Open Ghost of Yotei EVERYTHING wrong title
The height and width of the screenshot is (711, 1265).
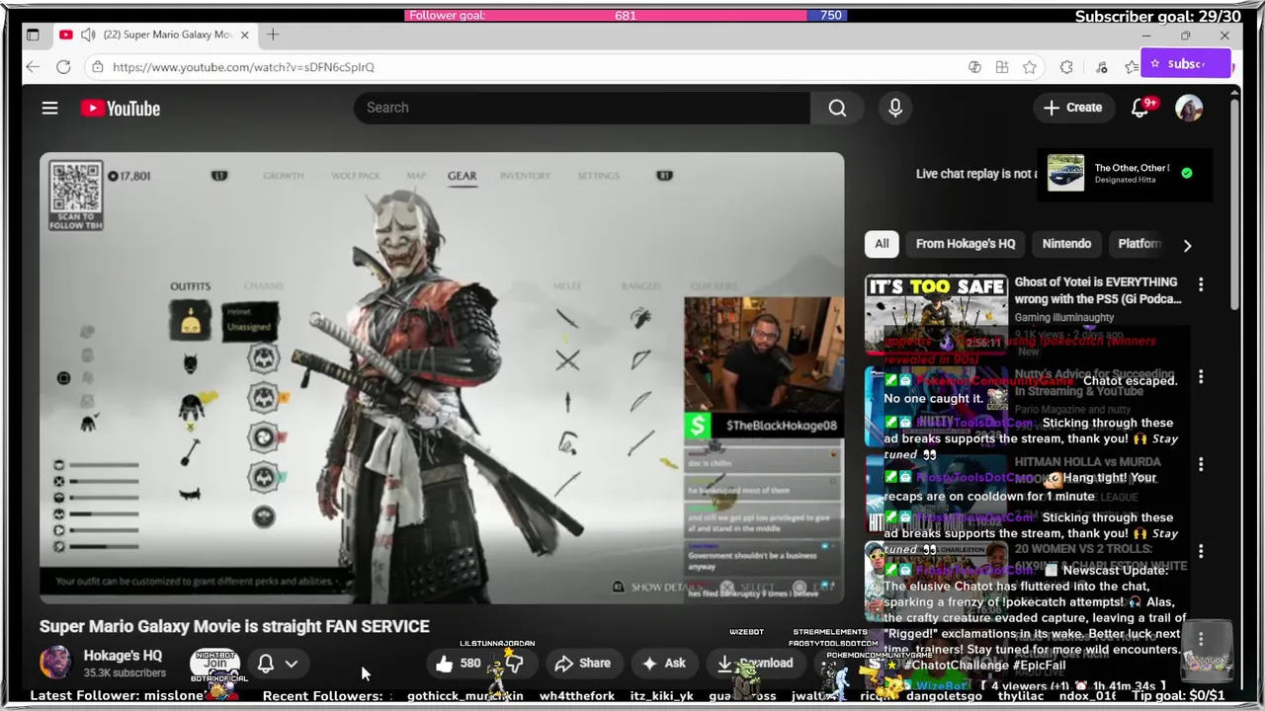point(1098,290)
